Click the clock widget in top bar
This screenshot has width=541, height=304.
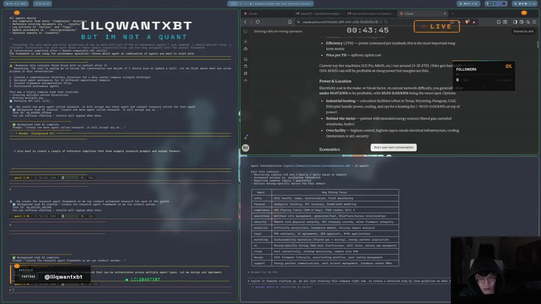[43, 3]
